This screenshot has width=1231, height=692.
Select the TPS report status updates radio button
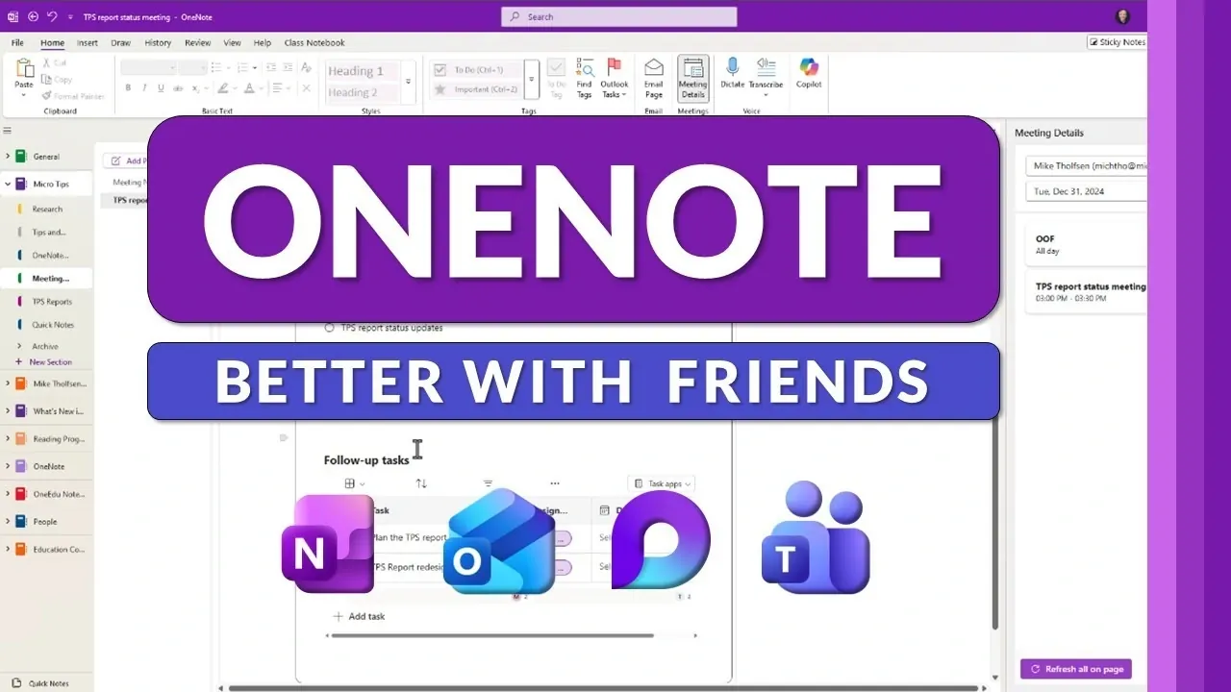329,328
